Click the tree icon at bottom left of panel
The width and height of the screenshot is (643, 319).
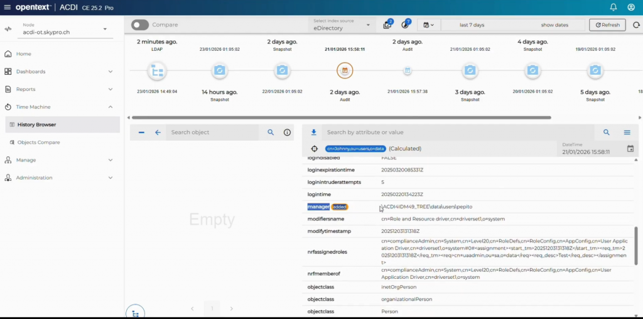click(x=136, y=313)
